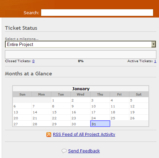Open the Closed Tickets count link

click(33, 61)
